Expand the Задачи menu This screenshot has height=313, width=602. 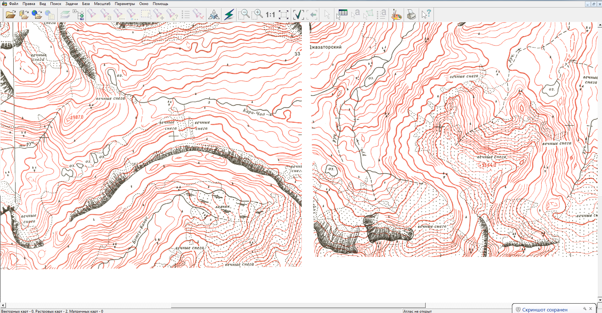point(72,4)
